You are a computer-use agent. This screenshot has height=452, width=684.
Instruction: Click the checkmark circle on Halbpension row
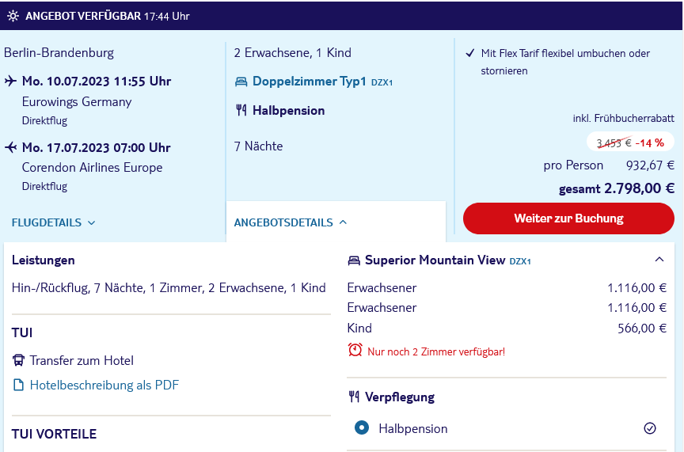coord(650,428)
